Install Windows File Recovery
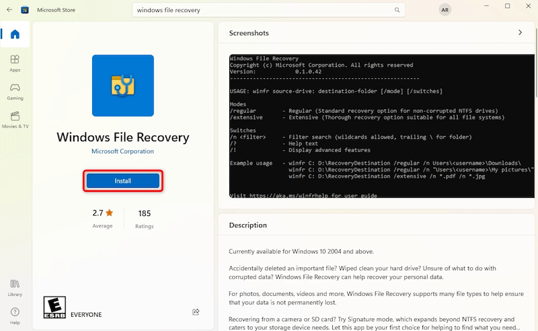Screen dimensions: 538x331 click(x=123, y=181)
